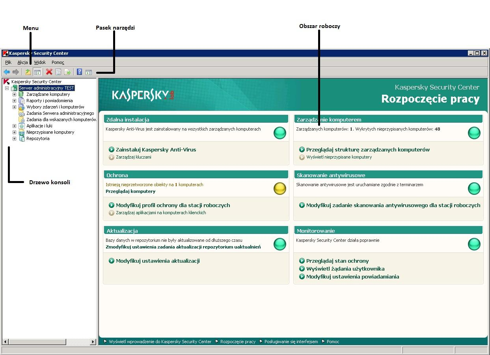490x355 pixels.
Task: Click the Kaspersky Security Center root tree icon
Action: [7, 82]
